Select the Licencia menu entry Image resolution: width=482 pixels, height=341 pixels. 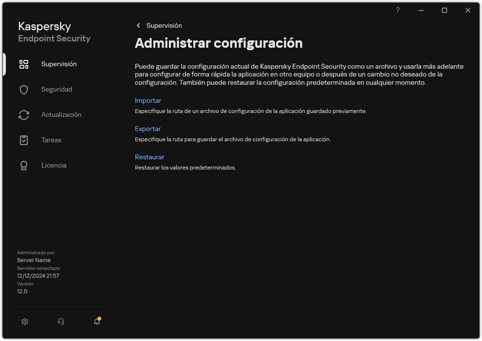54,165
